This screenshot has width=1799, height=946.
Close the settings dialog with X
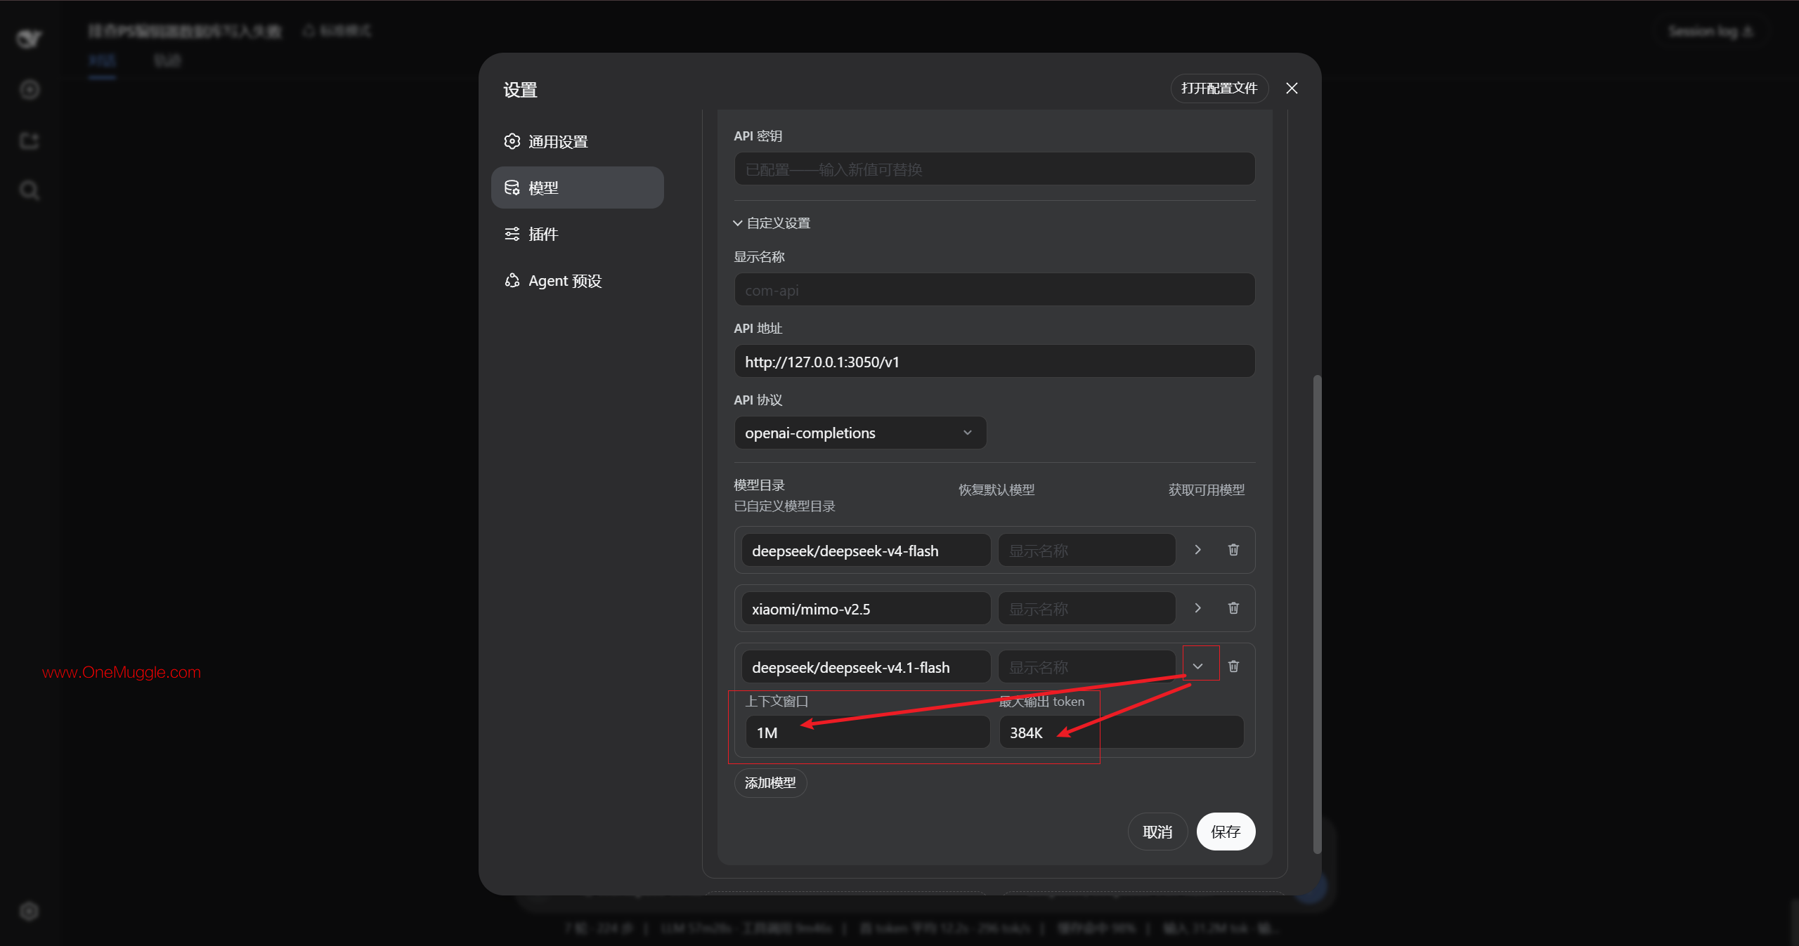tap(1292, 88)
